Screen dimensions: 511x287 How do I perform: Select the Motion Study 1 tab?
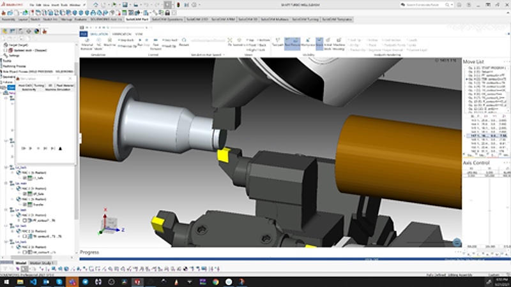(x=43, y=263)
